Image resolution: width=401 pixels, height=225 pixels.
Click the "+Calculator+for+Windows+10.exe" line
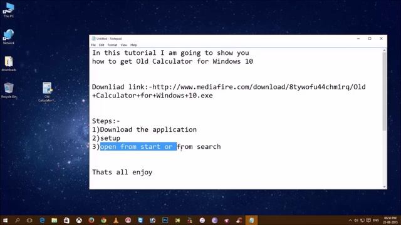152,96
